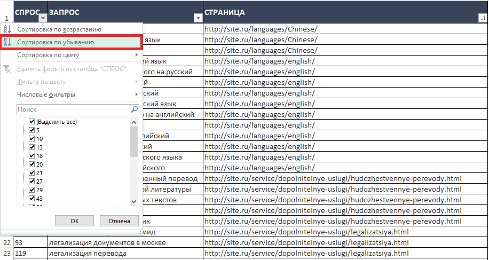Choose Сортировка по возрастанию
The height and width of the screenshot is (260, 489).
point(59,29)
